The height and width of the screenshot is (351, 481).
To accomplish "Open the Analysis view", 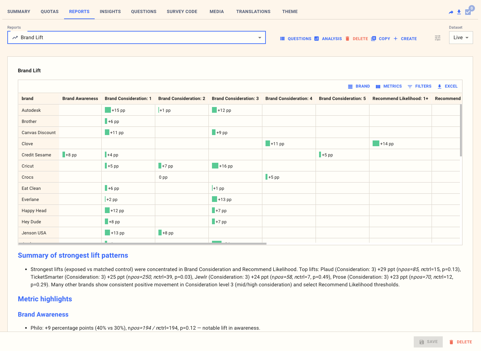I will [328, 39].
